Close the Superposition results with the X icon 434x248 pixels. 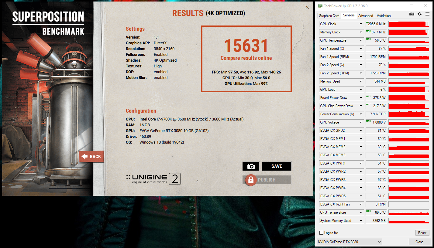(307, 7)
